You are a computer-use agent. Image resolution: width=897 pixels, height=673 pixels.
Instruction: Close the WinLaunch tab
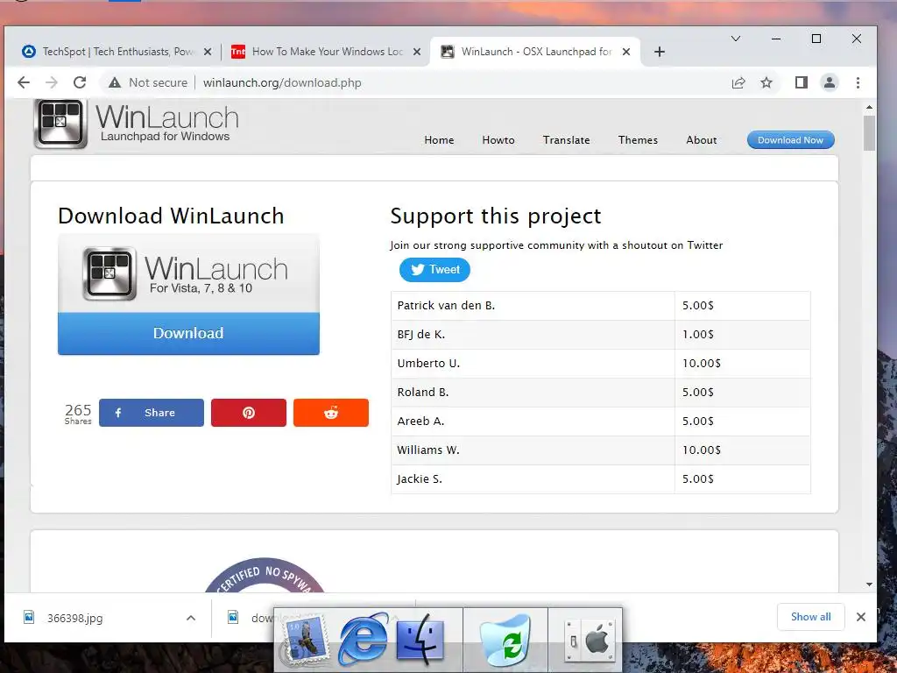tap(626, 52)
